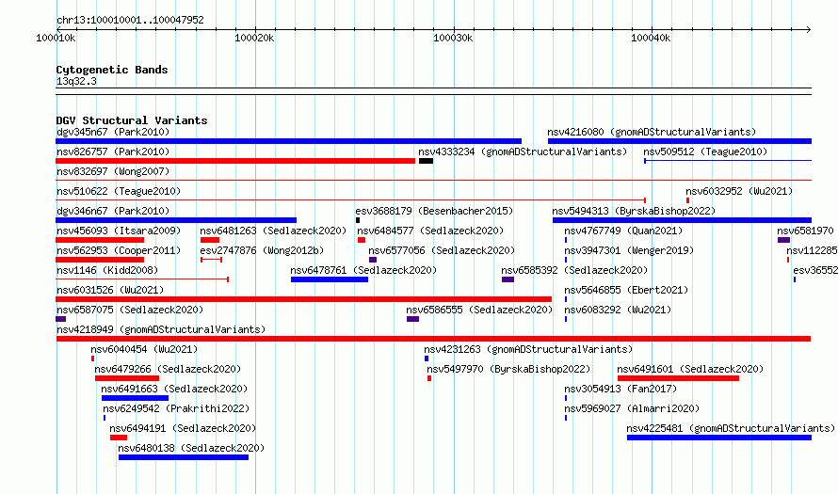838x494 pixels.
Task: Click nsv456093 (Itsara2009) label
Action: pos(119,231)
